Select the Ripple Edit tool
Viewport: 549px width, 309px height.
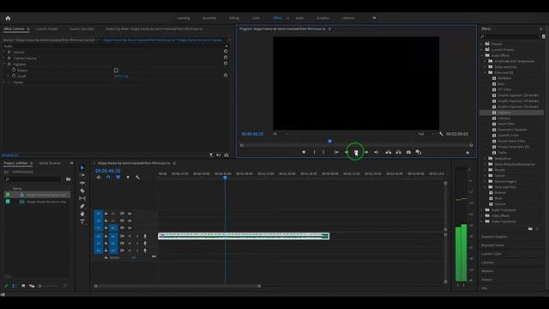click(x=82, y=183)
